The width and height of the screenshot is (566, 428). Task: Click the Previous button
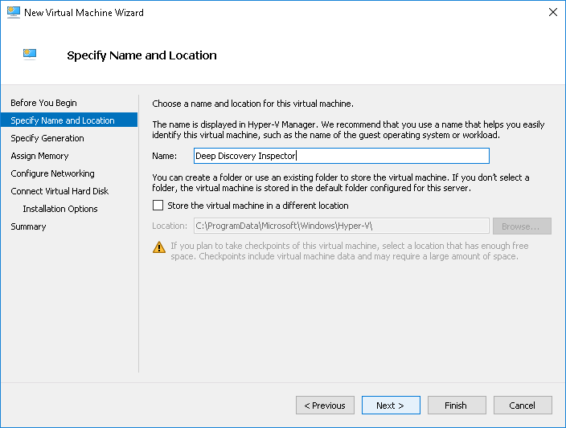(325, 406)
